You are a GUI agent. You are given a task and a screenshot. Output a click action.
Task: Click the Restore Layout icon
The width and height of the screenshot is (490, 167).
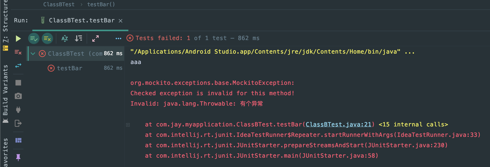(x=18, y=140)
